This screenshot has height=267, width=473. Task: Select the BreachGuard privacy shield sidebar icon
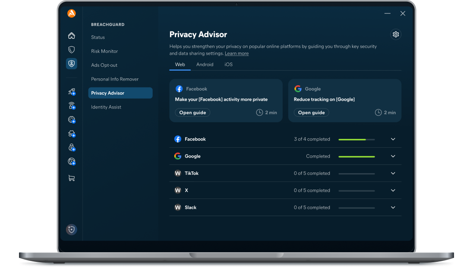coord(72,63)
